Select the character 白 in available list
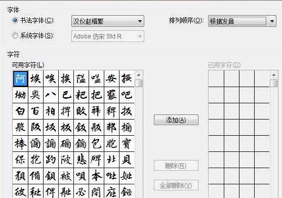The width and height of the screenshot is (282, 198). (20, 111)
